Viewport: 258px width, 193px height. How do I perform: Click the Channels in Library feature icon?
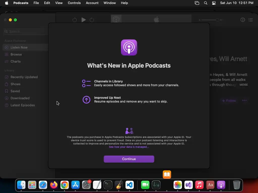[86, 83]
